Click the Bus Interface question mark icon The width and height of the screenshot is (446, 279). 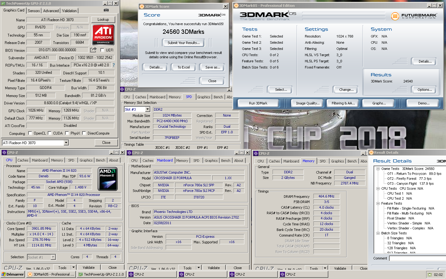113,65
